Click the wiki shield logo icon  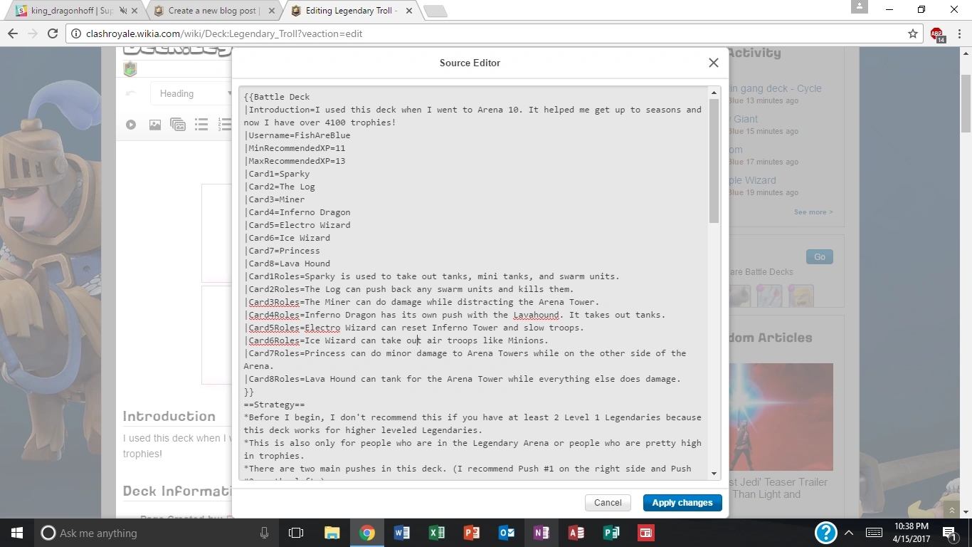tap(130, 69)
